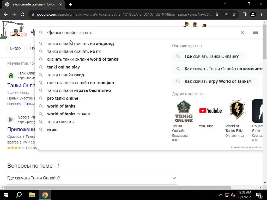Open the Chrome side panel
Viewport: 267px width, 200px height.
pyautogui.click(x=245, y=15)
